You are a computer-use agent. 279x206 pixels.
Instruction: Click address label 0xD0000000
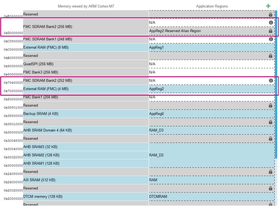point(13,33)
